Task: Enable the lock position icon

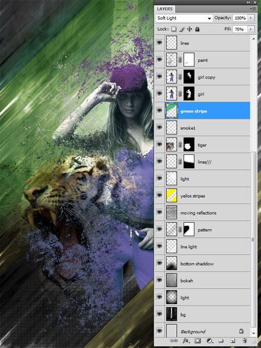Action: pos(189,29)
